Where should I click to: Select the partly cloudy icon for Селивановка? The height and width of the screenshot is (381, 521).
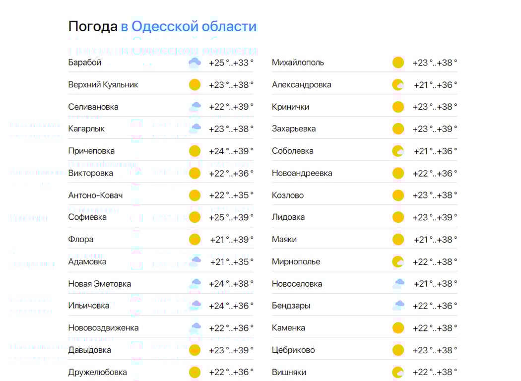195,107
